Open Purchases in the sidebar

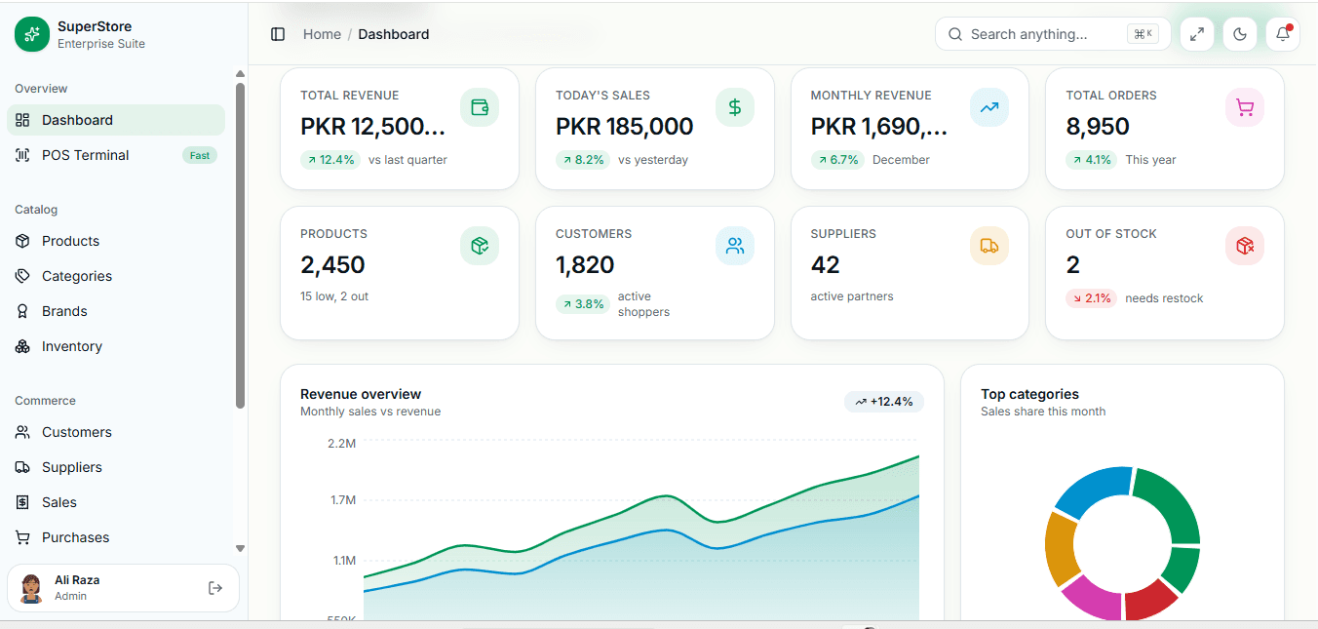116,537
